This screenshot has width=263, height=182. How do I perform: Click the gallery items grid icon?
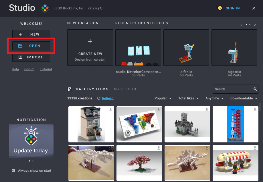point(70,89)
